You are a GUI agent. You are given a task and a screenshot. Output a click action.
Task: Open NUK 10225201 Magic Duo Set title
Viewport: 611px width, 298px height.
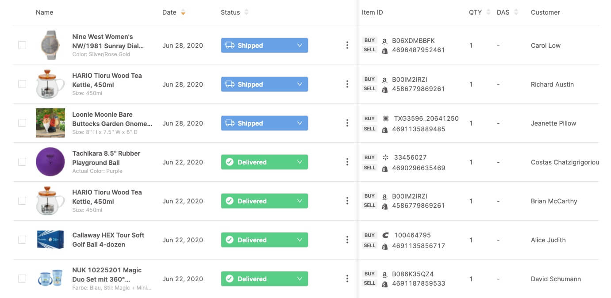[107, 275]
